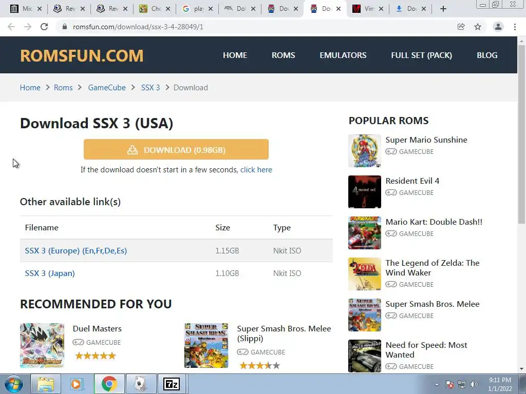Click the ROMSFUN.COM logo

[x=82, y=55]
